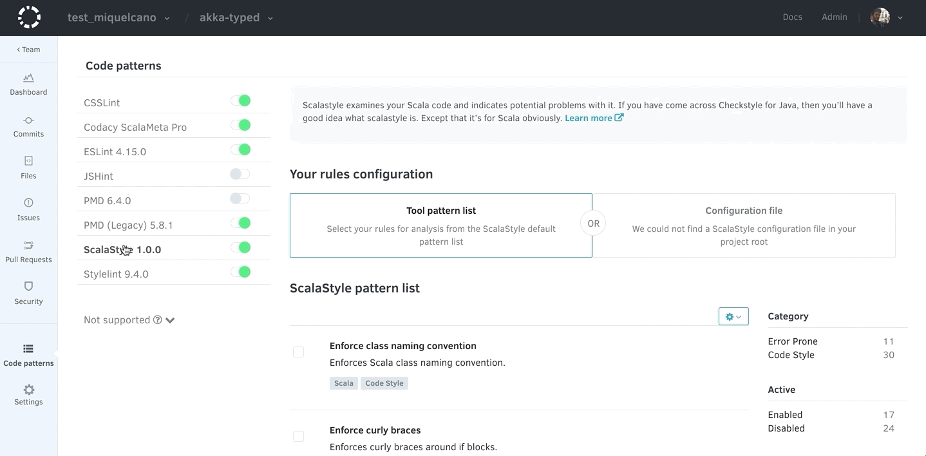
Task: Open the Security shield icon
Action: 28,286
